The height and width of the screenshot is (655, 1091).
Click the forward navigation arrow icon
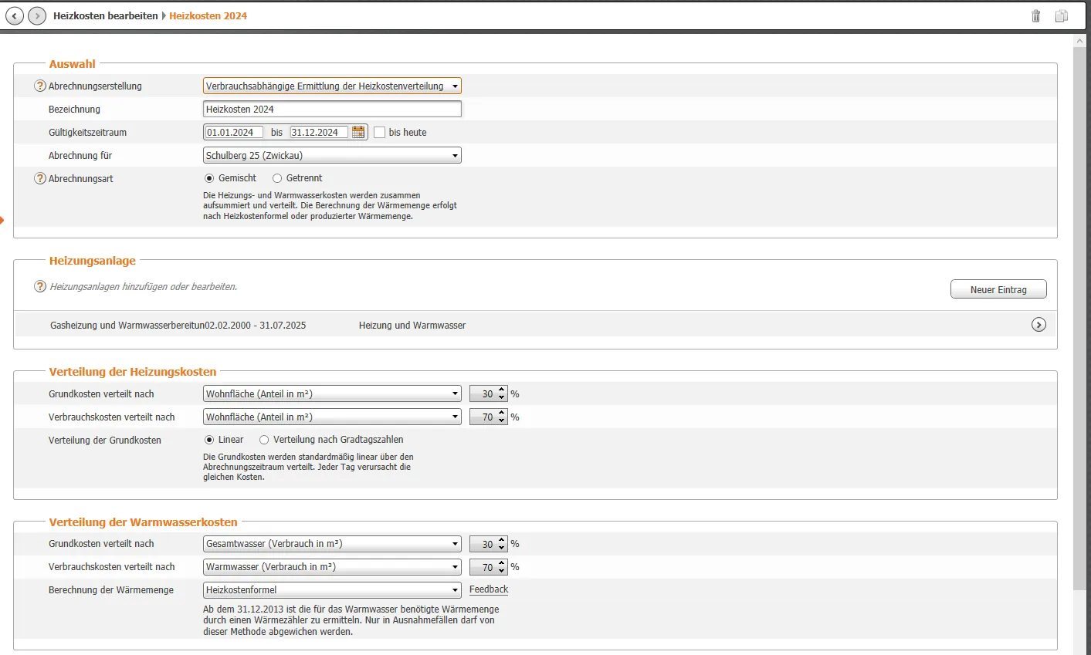(37, 15)
